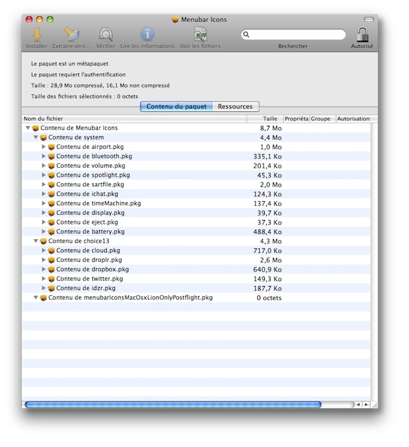The width and height of the screenshot is (409, 447).
Task: Click in the Rechercher search field
Action: tap(293, 34)
